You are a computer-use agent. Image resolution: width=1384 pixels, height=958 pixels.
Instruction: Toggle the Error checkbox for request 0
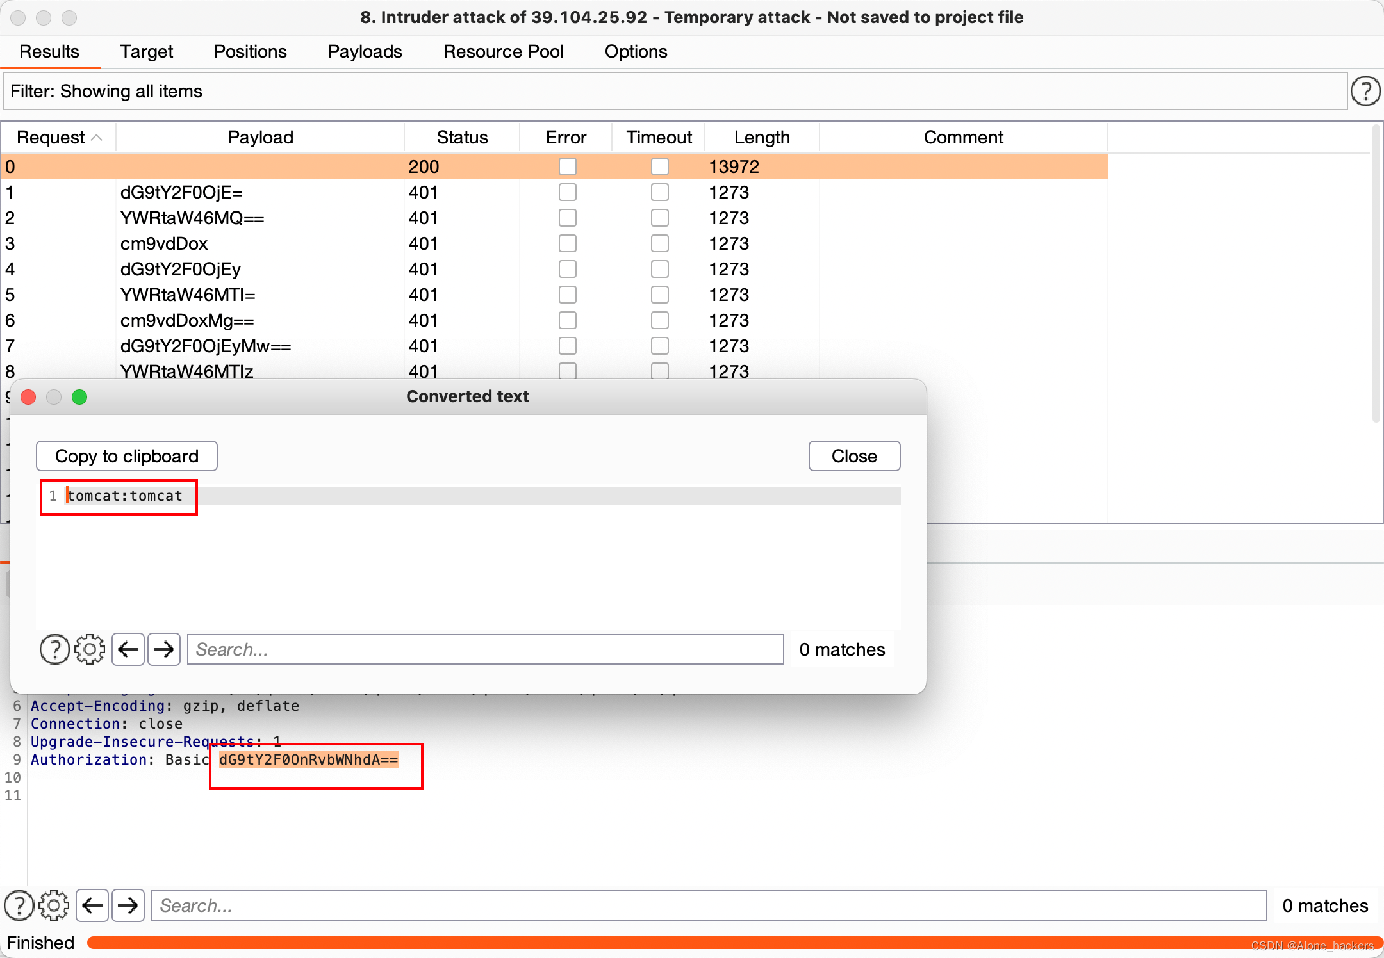[567, 166]
